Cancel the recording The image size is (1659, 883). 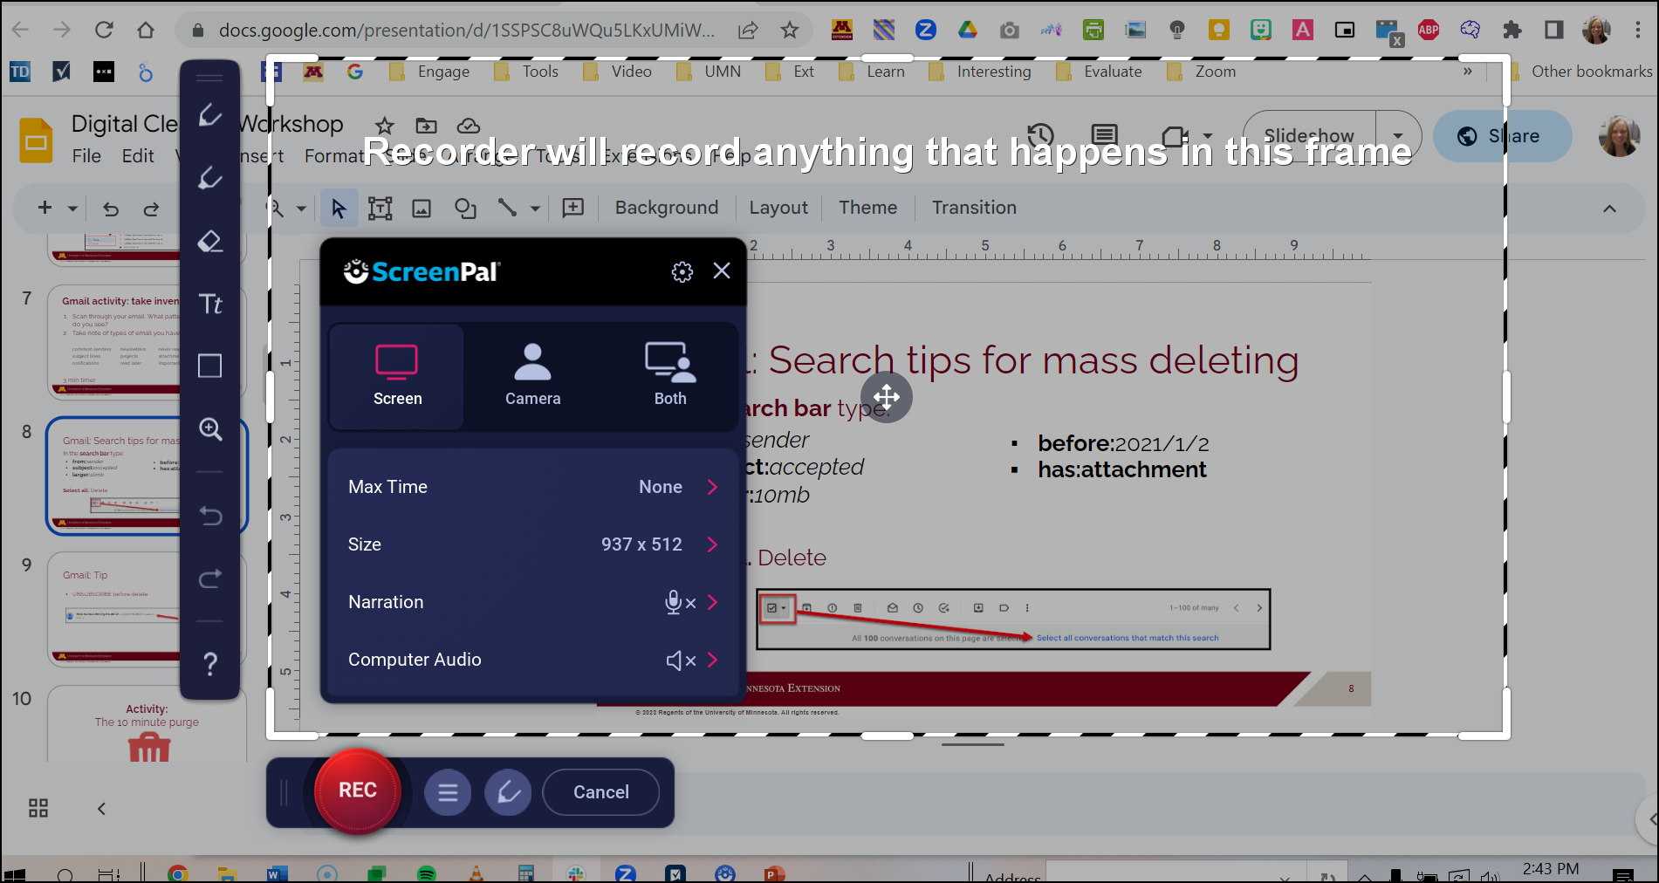tap(600, 792)
